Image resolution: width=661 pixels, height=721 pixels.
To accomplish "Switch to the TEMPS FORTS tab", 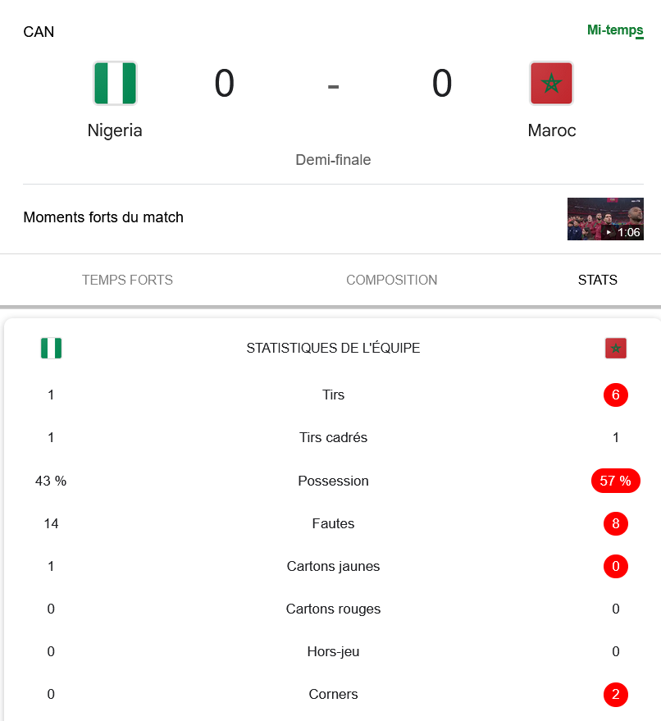I will pos(127,280).
